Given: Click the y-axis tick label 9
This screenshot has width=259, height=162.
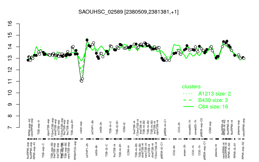Looking at the screenshot, I should point(10,105).
